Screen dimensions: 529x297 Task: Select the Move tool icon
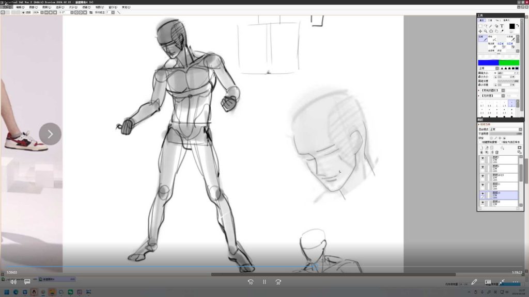coord(480,31)
